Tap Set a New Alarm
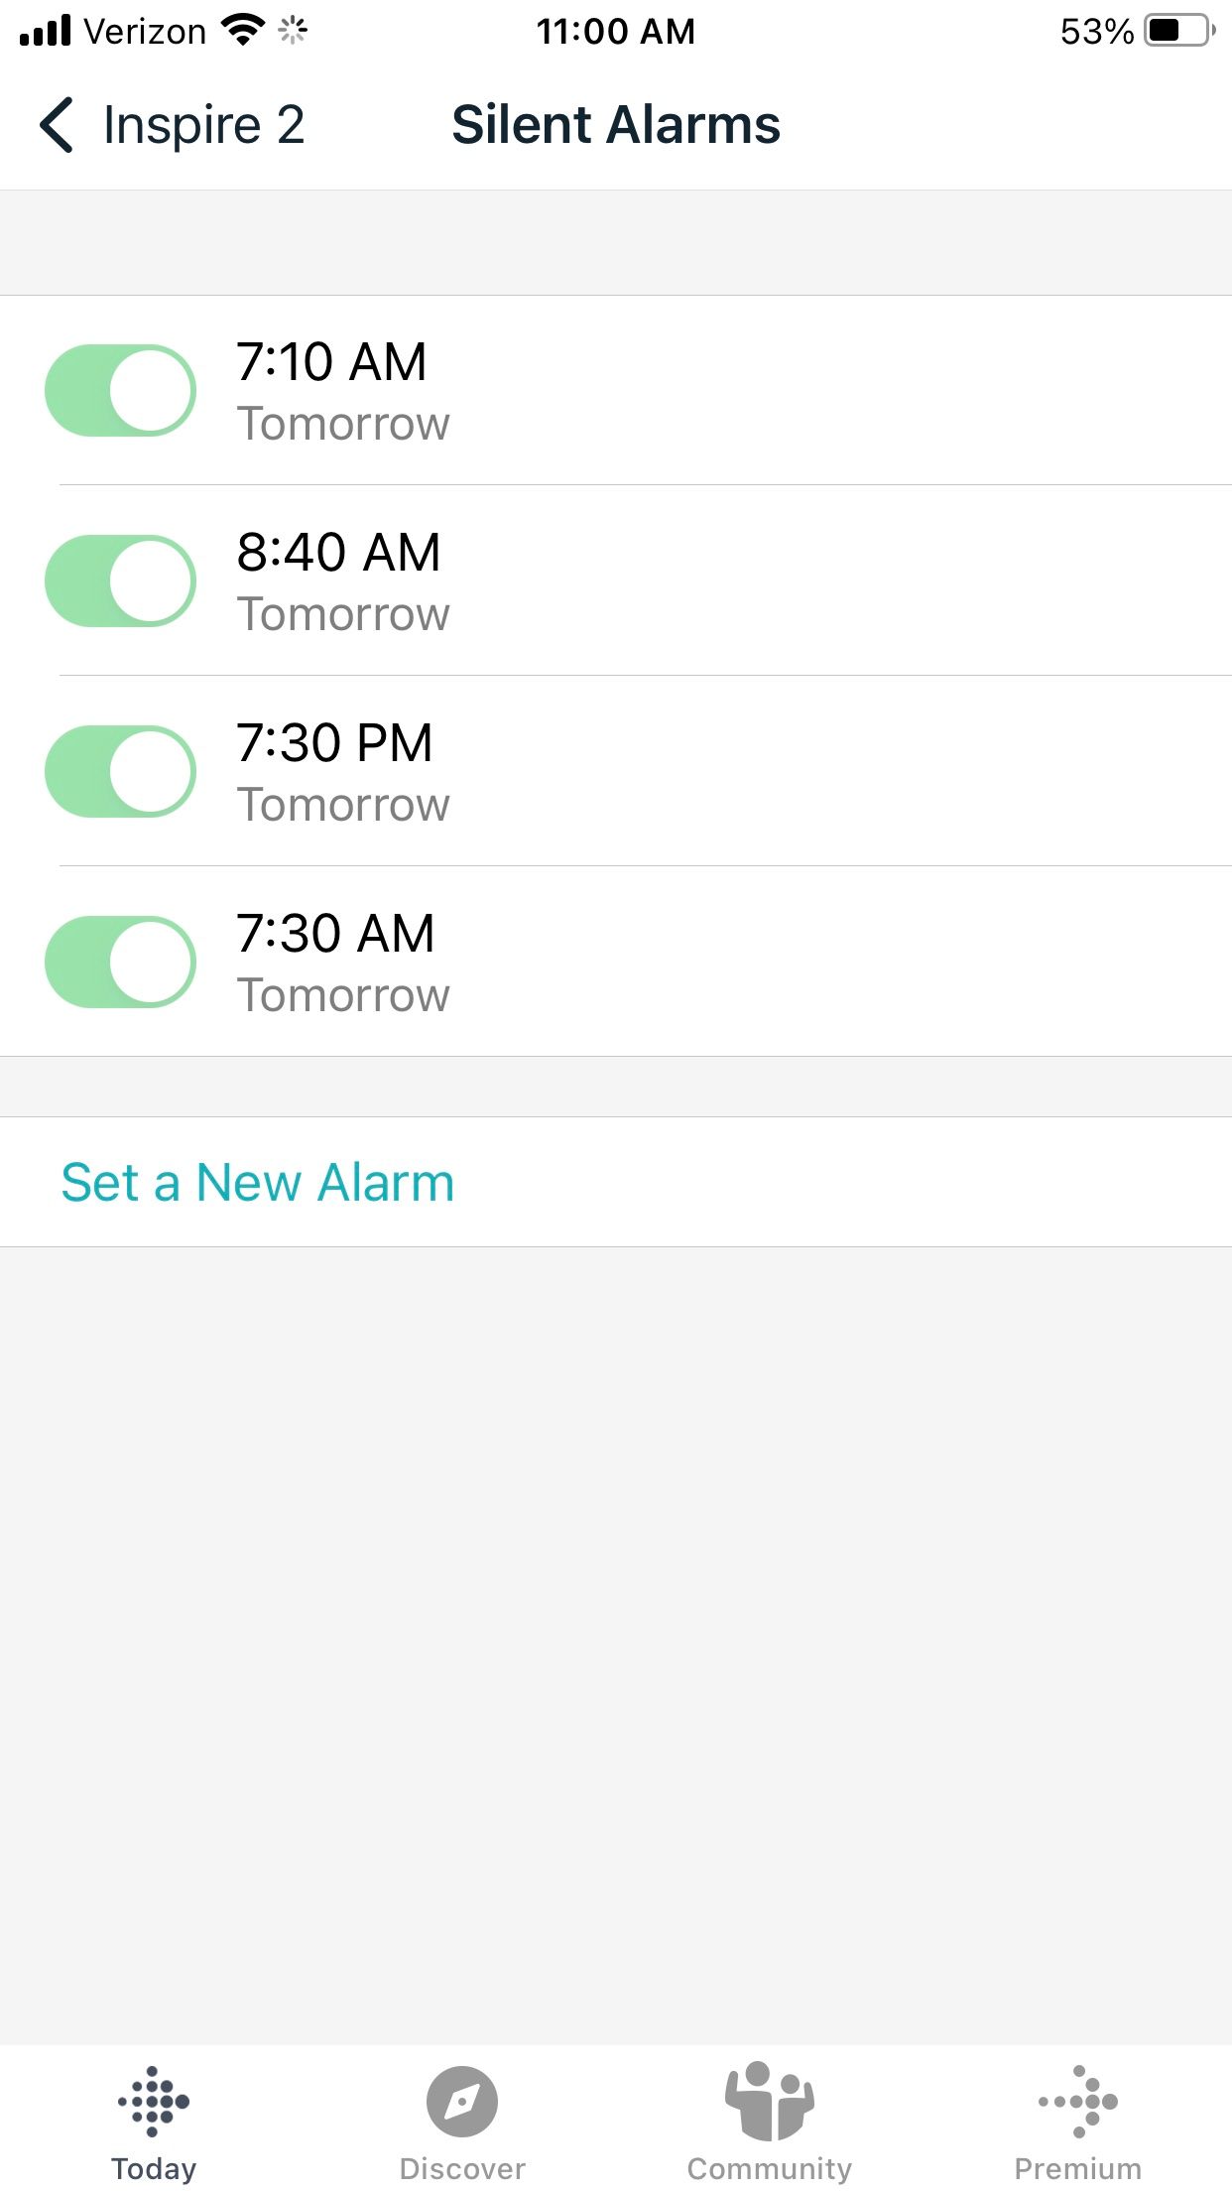This screenshot has width=1232, height=2191. click(x=258, y=1182)
